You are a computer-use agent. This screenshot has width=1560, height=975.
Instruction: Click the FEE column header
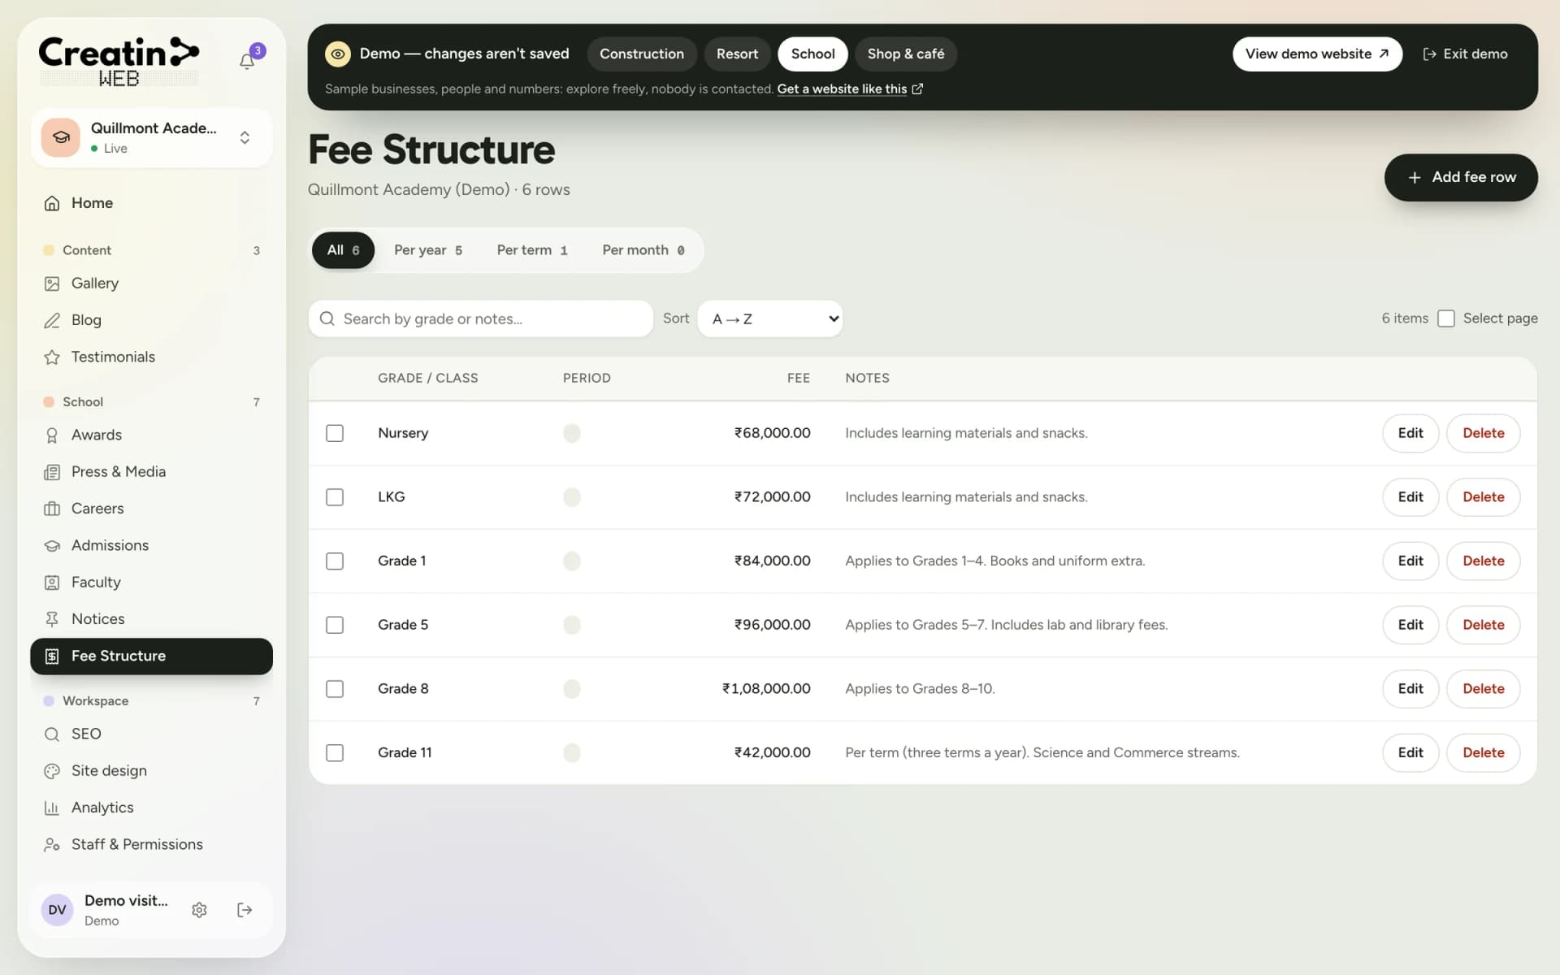798,378
